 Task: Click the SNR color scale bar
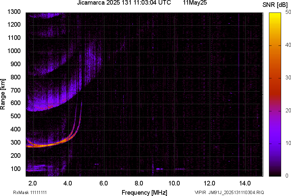tap(275, 95)
